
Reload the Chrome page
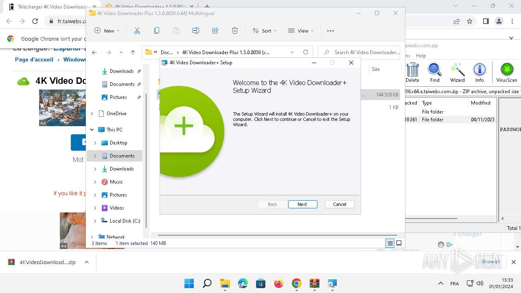pos(35,21)
